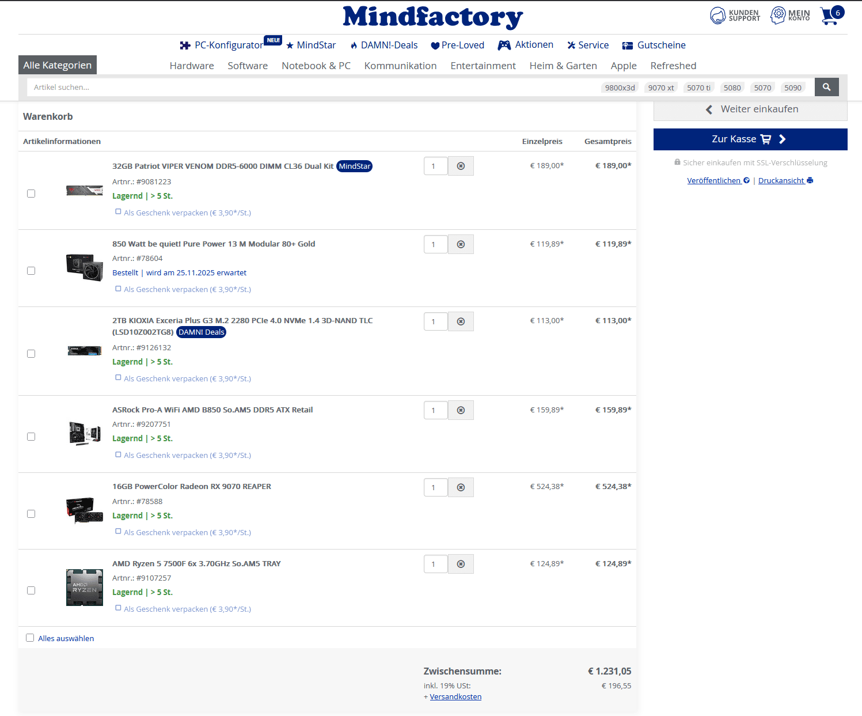Image resolution: width=862 pixels, height=716 pixels.
Task: Open the 32GB Patriot VIPER VENOM product link
Action: pos(223,166)
